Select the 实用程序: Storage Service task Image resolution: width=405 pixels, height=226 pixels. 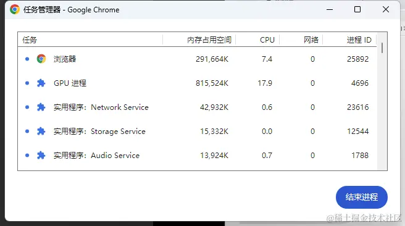(197, 131)
